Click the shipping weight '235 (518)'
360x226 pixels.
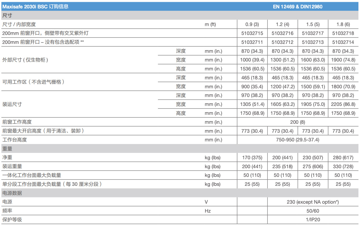coord(283,167)
